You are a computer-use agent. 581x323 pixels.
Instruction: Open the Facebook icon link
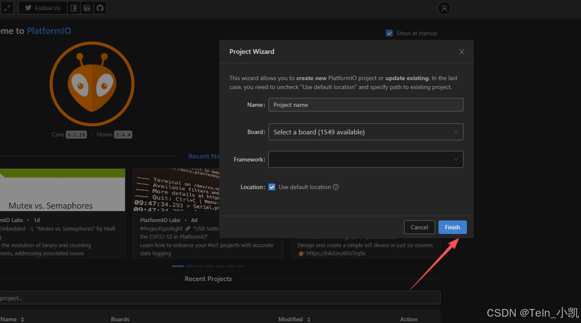(x=74, y=8)
